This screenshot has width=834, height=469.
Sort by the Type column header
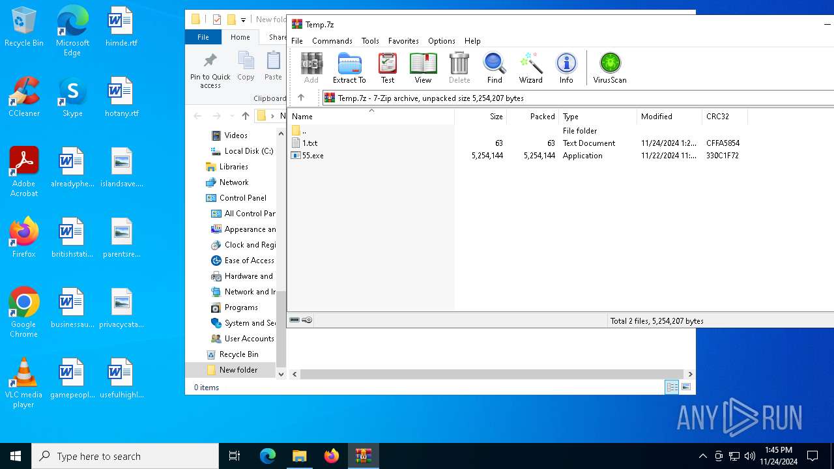597,117
